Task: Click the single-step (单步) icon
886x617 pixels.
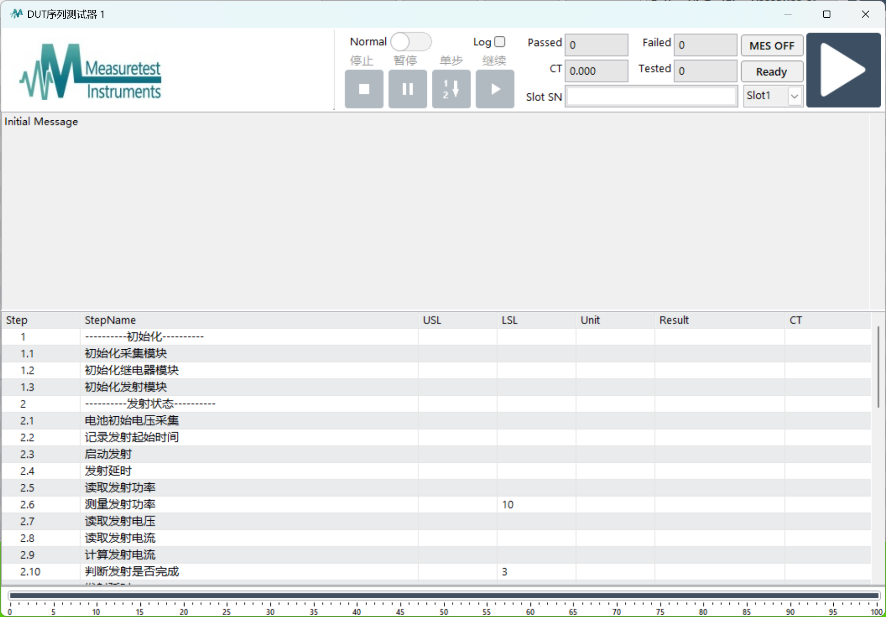Action: (451, 89)
